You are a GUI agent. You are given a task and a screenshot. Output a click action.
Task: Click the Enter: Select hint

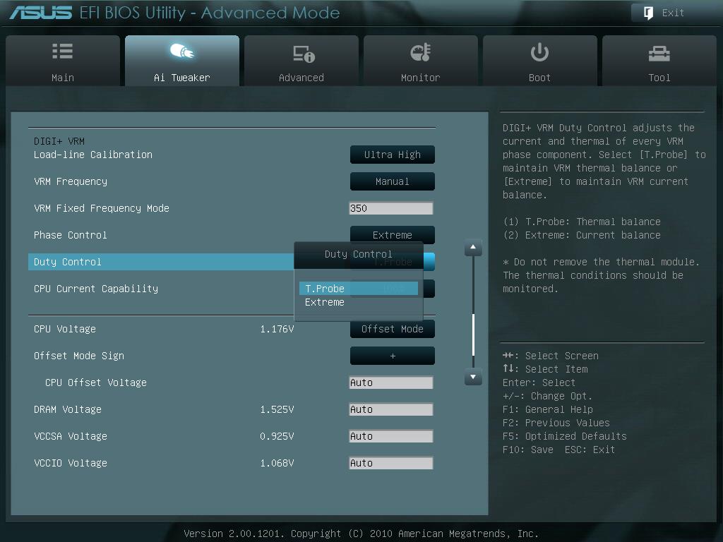pyautogui.click(x=539, y=383)
